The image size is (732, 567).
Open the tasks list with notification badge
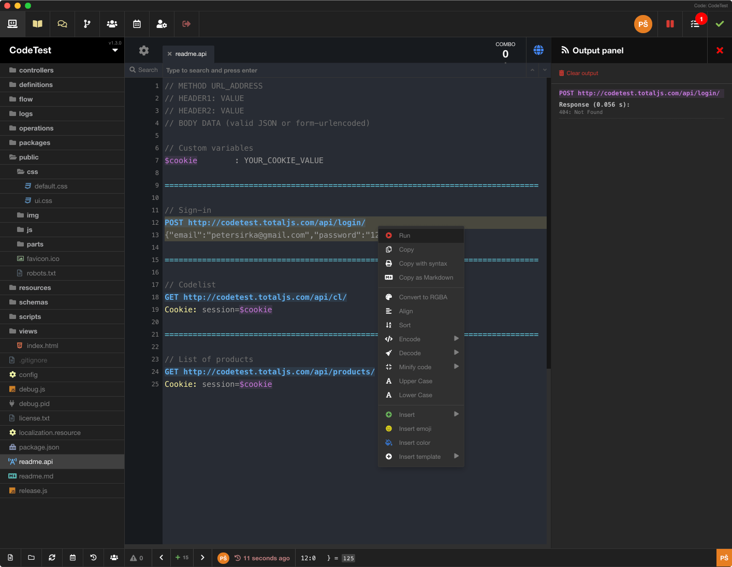(x=695, y=24)
